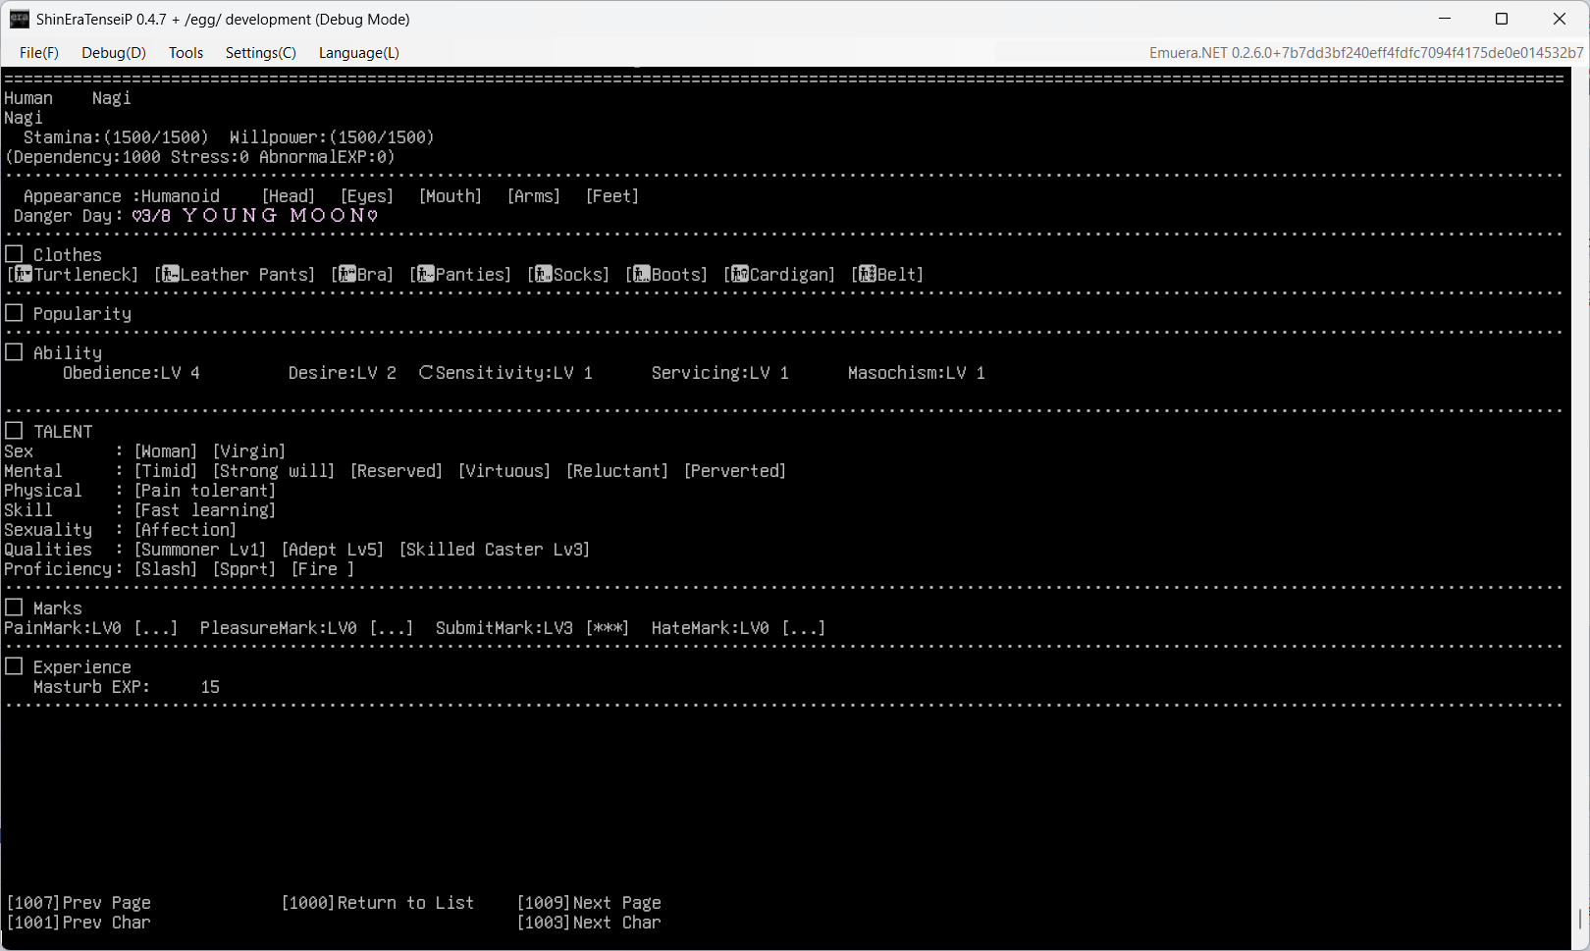The width and height of the screenshot is (1590, 951).
Task: Click the [Woman] talent tag
Action: pos(166,451)
